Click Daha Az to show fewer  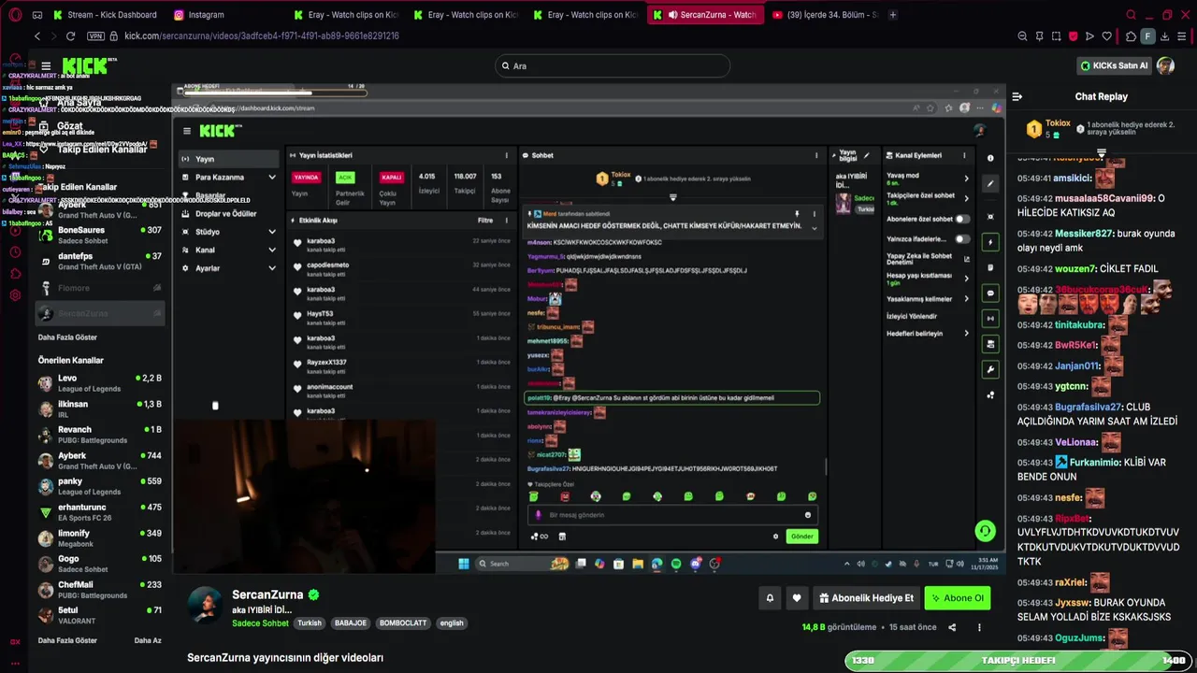(148, 640)
